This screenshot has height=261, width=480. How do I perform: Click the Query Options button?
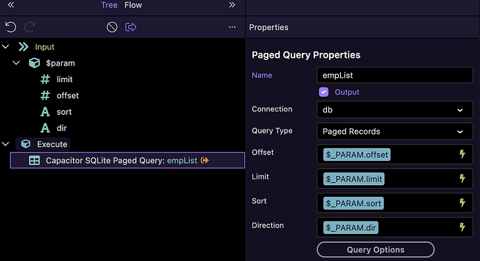click(376, 250)
